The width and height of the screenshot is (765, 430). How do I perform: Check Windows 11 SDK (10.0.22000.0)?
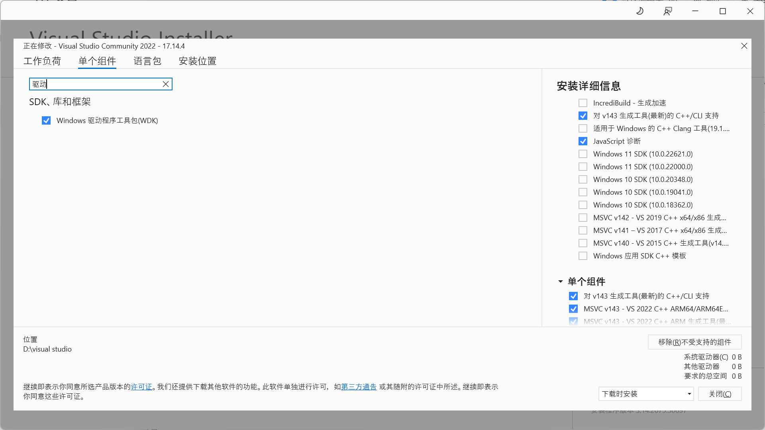[x=583, y=167]
